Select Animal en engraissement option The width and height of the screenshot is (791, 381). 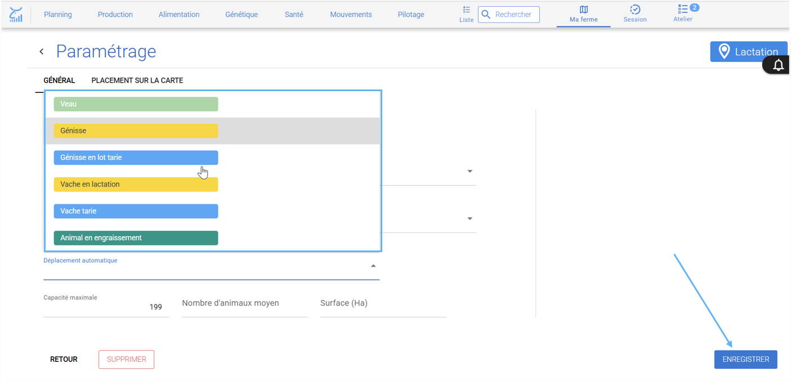coord(136,238)
